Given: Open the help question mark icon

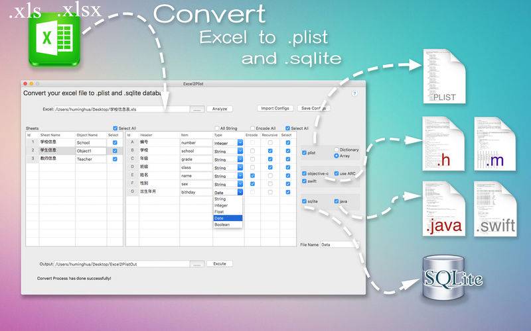Looking at the screenshot, I should 354,93.
